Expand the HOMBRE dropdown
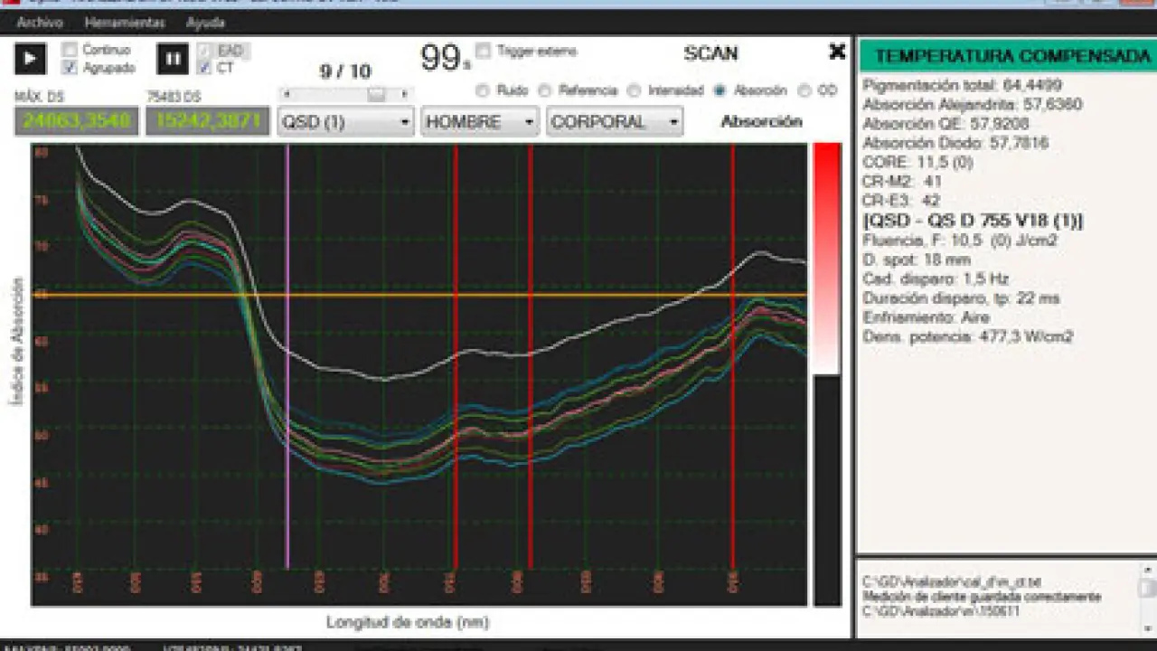Viewport: 1157px width, 651px height. (479, 121)
